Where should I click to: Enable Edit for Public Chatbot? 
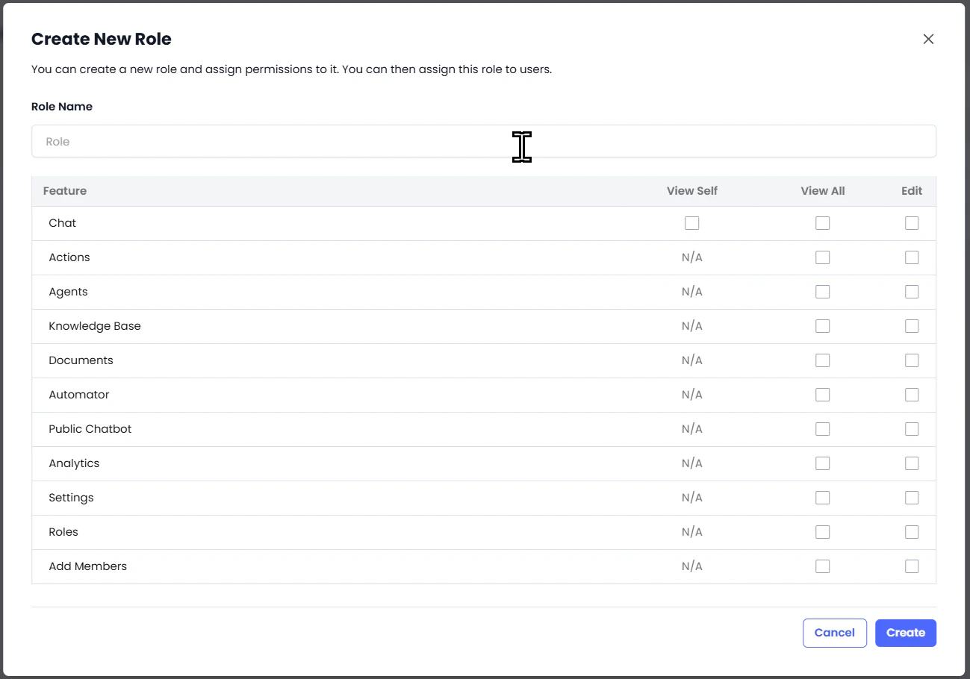click(912, 429)
